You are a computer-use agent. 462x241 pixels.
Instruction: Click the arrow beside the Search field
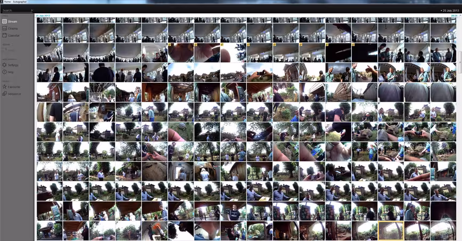32,10
